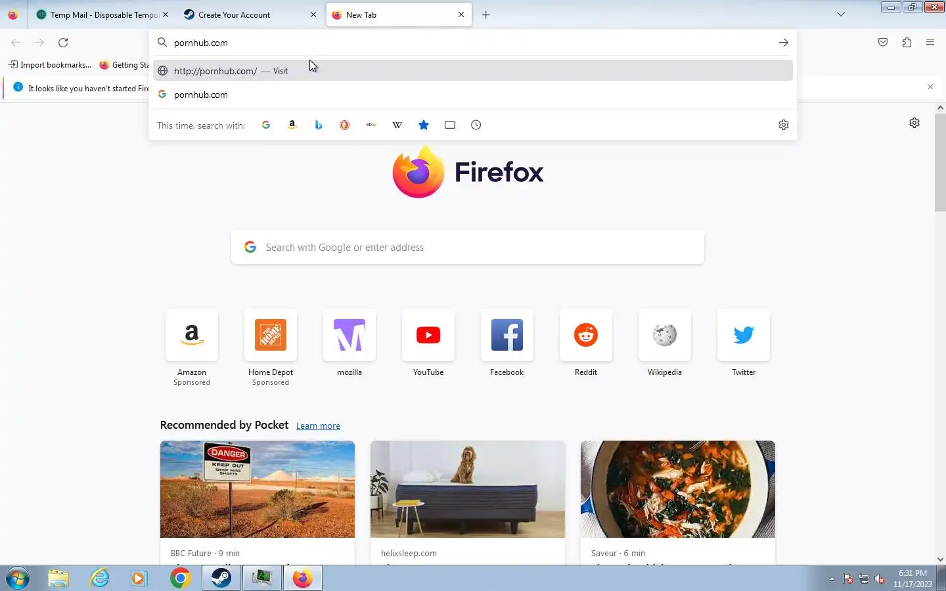Open the Extensions puzzle icon
Viewport: 946px width, 591px height.
click(907, 43)
